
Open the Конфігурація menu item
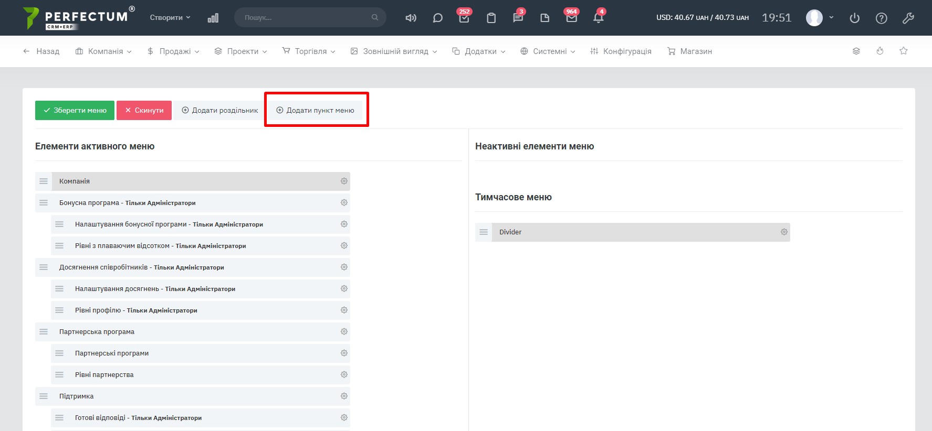621,51
